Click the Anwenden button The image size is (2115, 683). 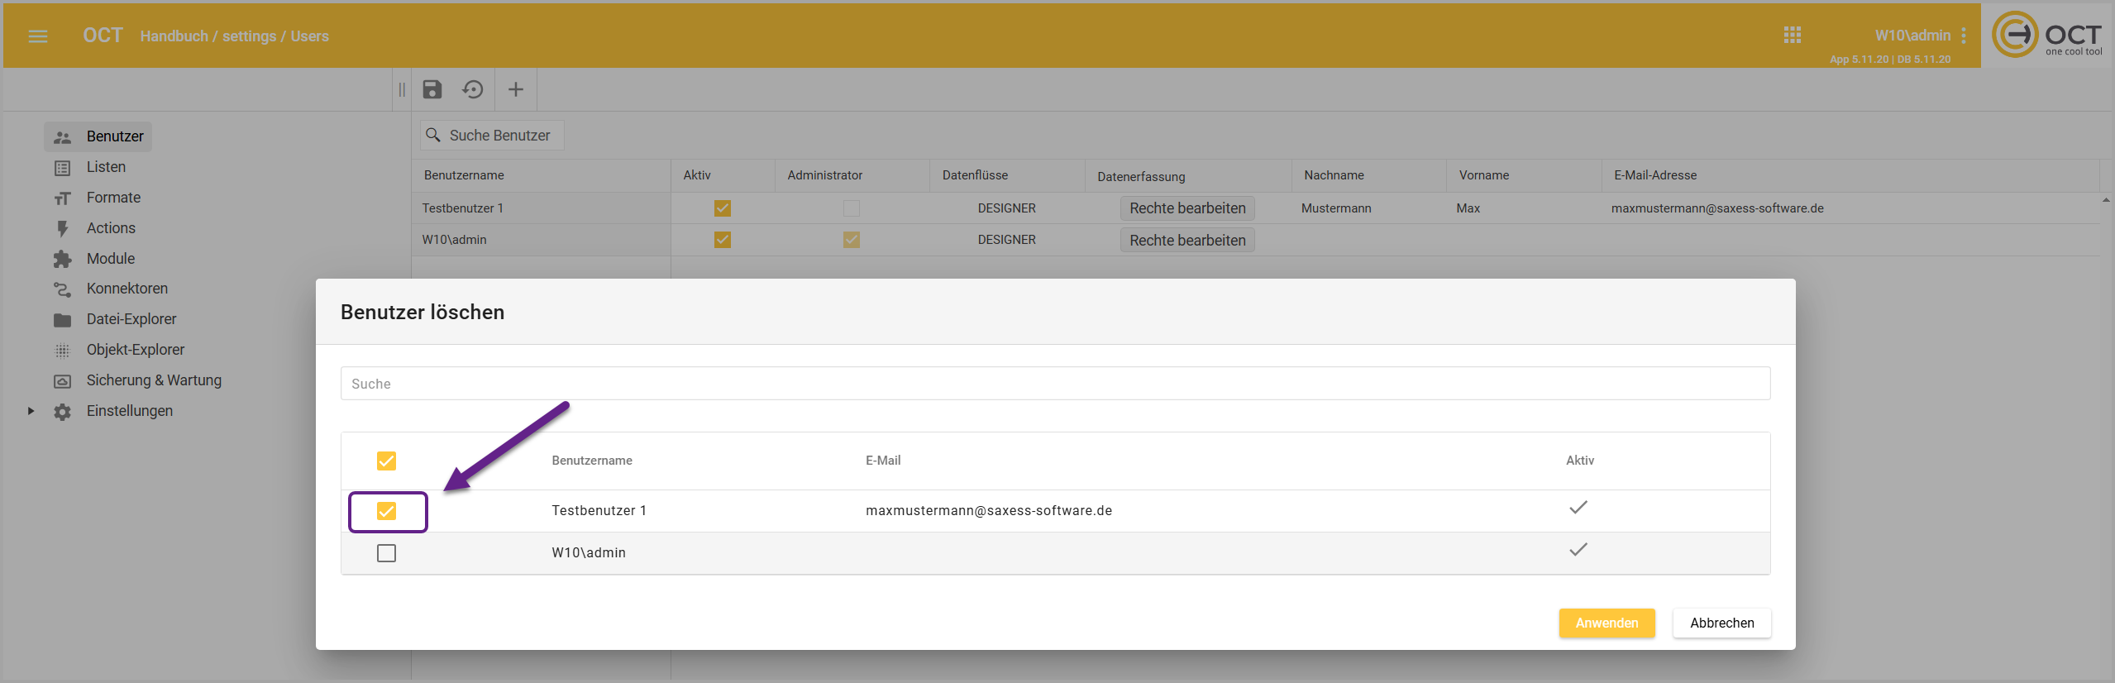click(x=1607, y=623)
